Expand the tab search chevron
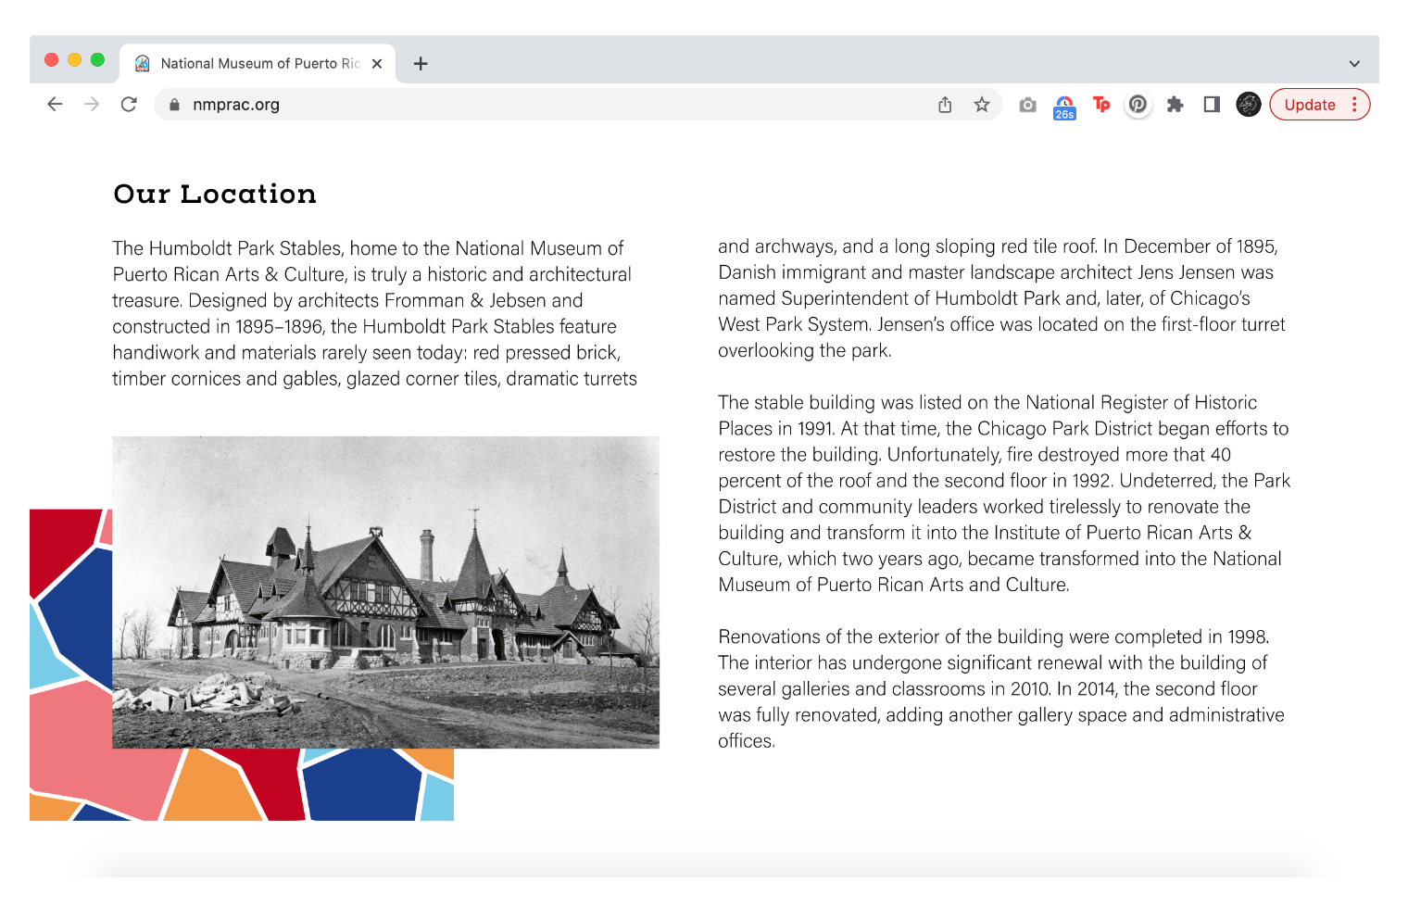Image resolution: width=1408 pixels, height=920 pixels. (1354, 64)
